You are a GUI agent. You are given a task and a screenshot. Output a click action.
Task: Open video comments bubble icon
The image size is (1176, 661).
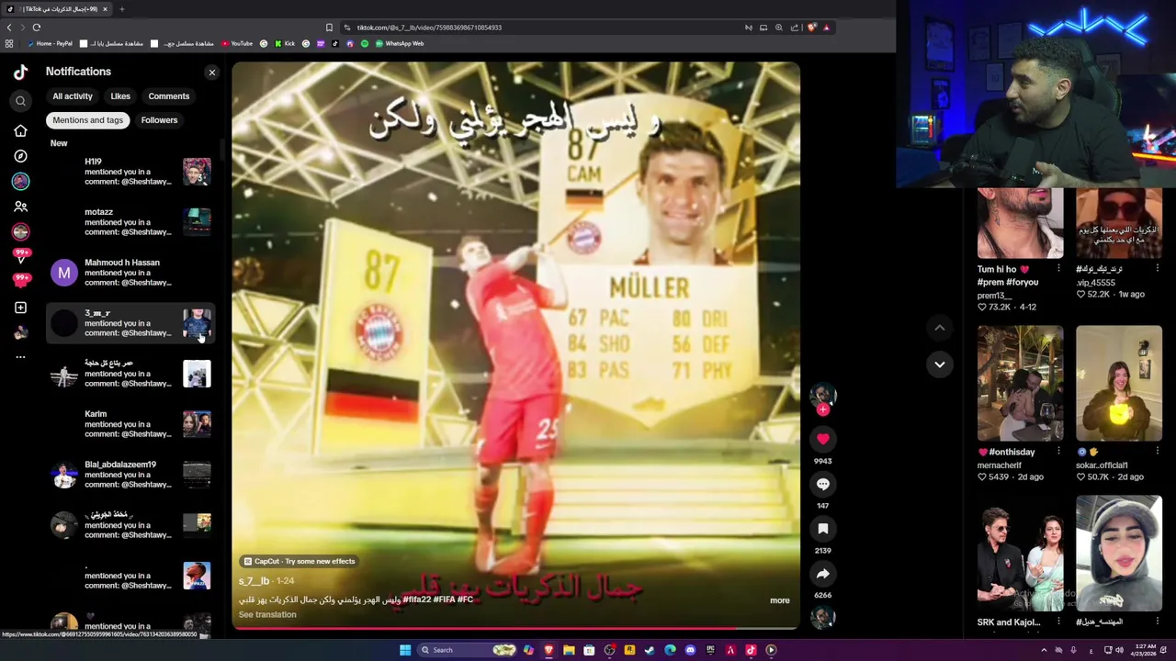tap(823, 484)
